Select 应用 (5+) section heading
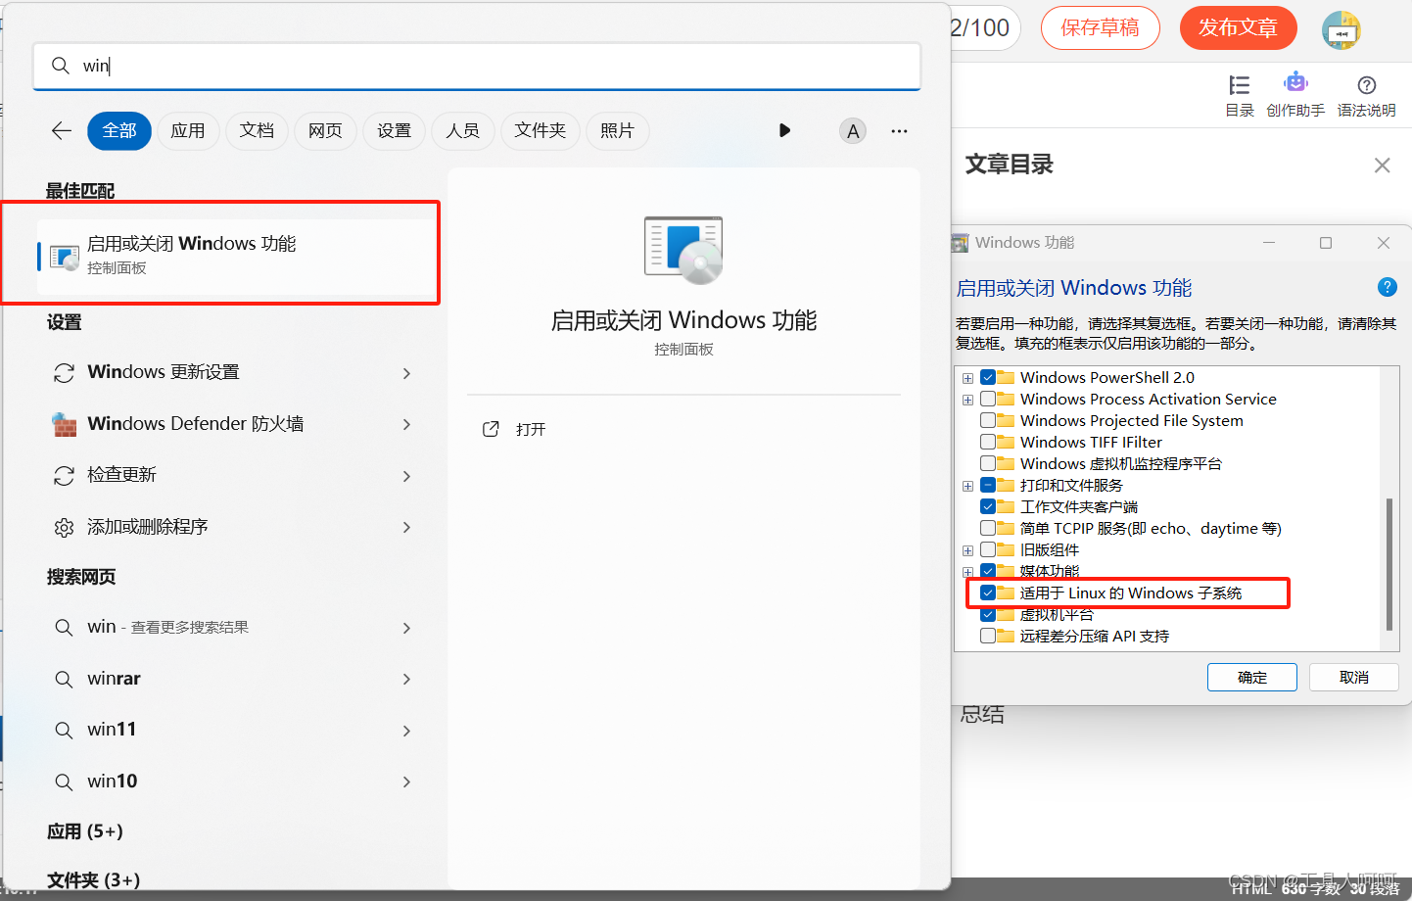This screenshot has width=1412, height=901. point(85,831)
